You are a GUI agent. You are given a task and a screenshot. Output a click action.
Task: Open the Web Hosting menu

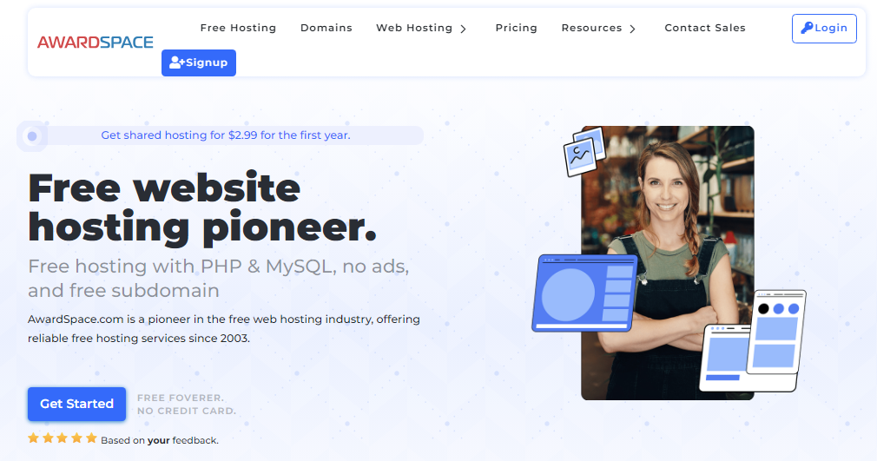click(x=414, y=28)
